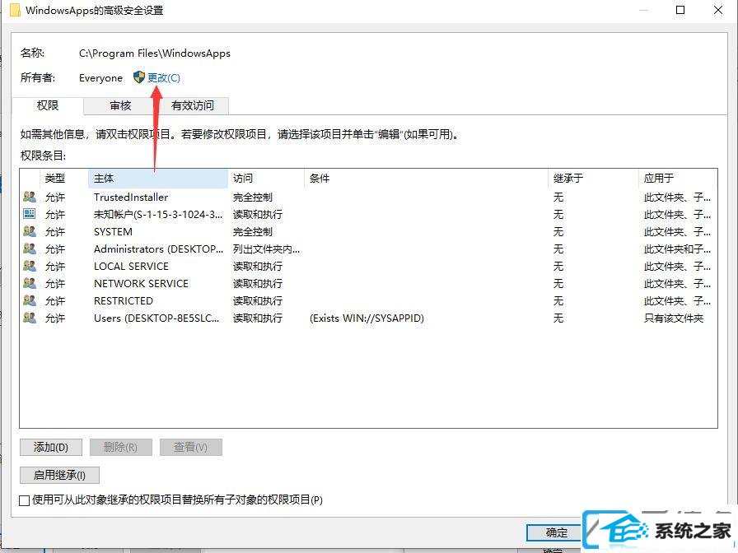Image resolution: width=738 pixels, height=553 pixels.
Task: Select the Administrators (DESKTOP... entry
Action: click(x=368, y=249)
